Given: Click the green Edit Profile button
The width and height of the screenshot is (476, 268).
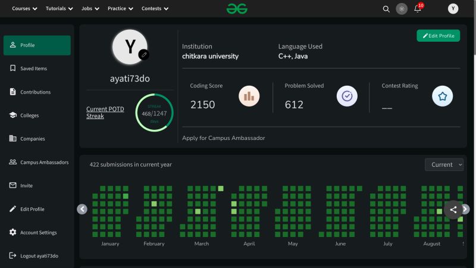Looking at the screenshot, I should click(x=438, y=36).
